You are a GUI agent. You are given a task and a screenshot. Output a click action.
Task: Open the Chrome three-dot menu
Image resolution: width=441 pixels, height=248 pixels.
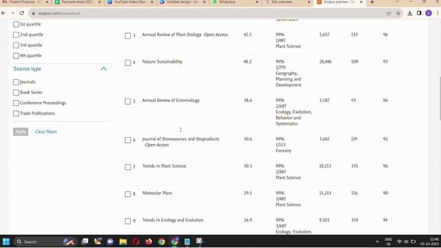coord(438,13)
